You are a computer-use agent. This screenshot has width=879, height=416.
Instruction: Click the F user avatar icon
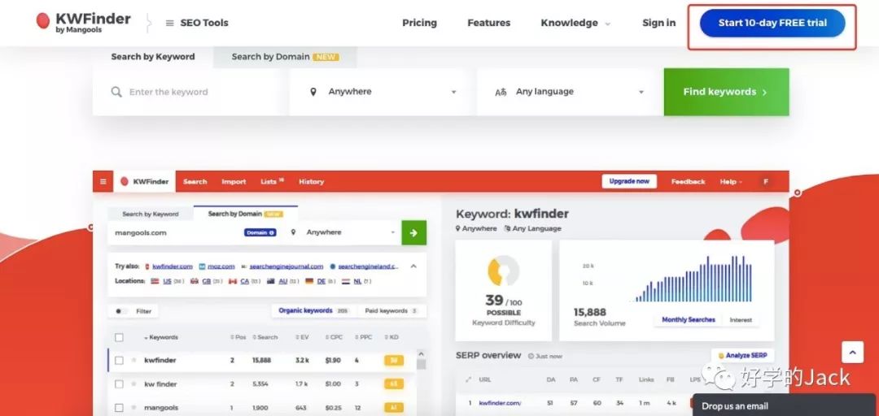pyautogui.click(x=764, y=182)
